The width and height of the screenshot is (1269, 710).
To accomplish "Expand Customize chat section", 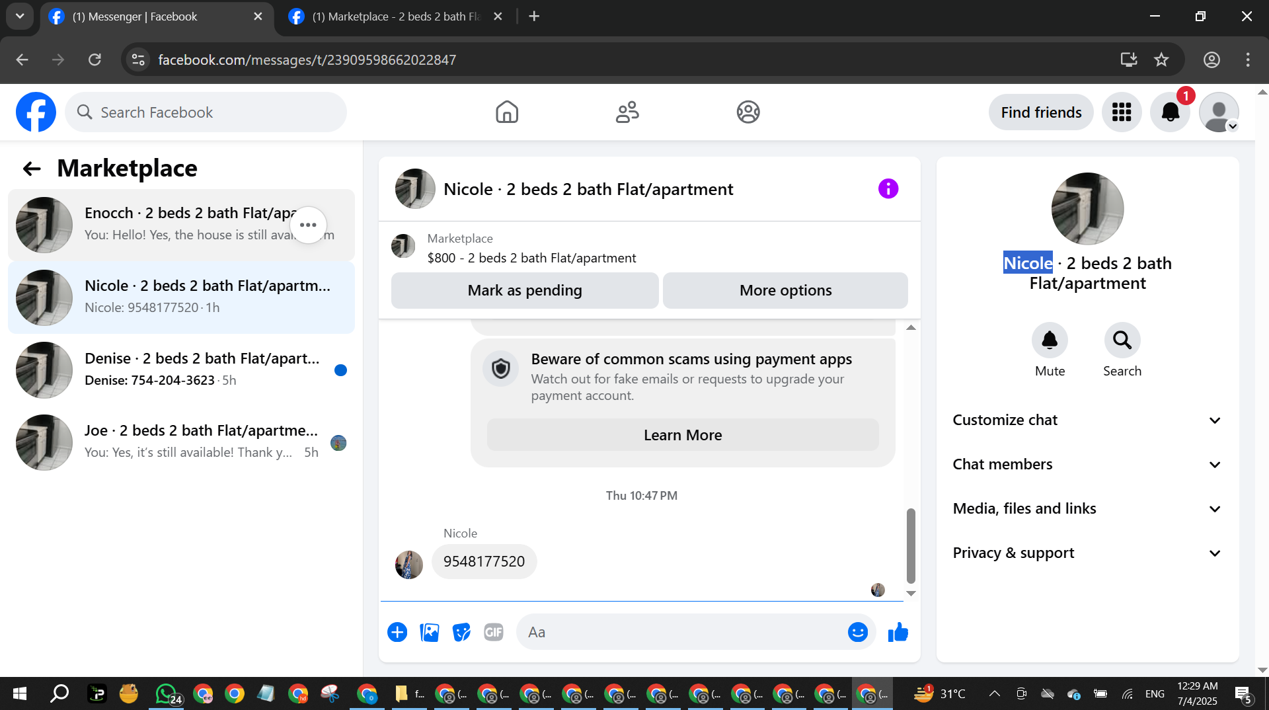I will tap(1087, 420).
